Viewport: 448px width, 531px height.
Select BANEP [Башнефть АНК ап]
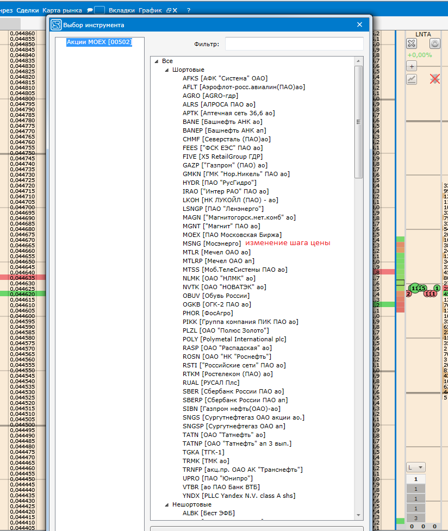[225, 130]
